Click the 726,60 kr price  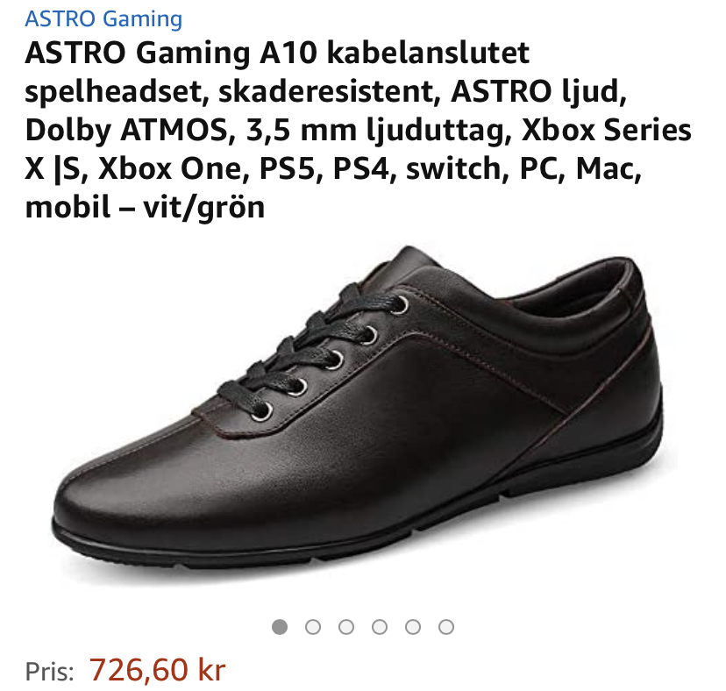point(158,670)
